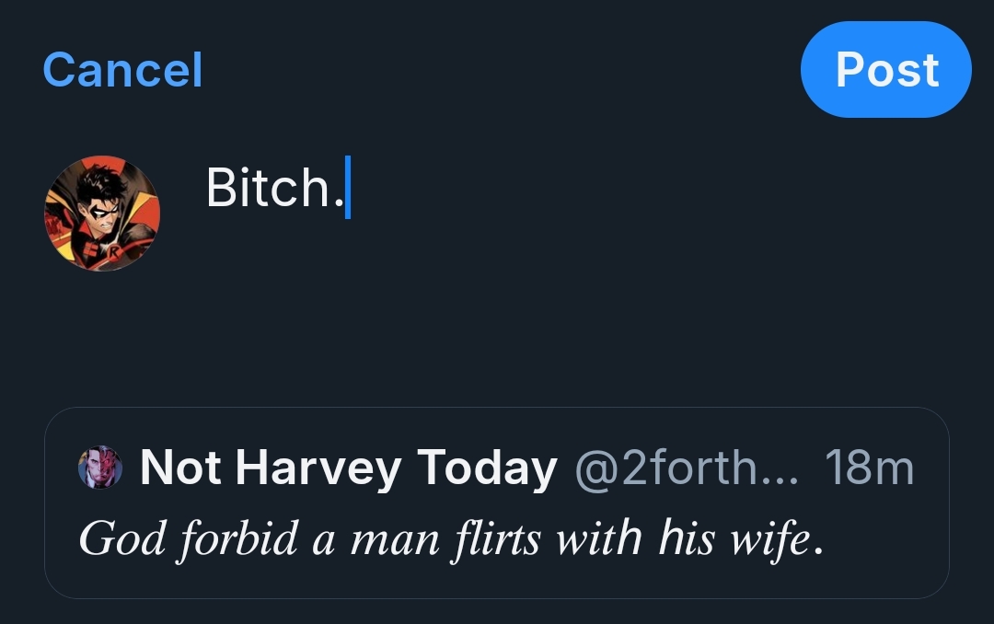Viewport: 994px width, 624px height.
Task: Click the word "Today" in the display name
Action: coord(487,468)
